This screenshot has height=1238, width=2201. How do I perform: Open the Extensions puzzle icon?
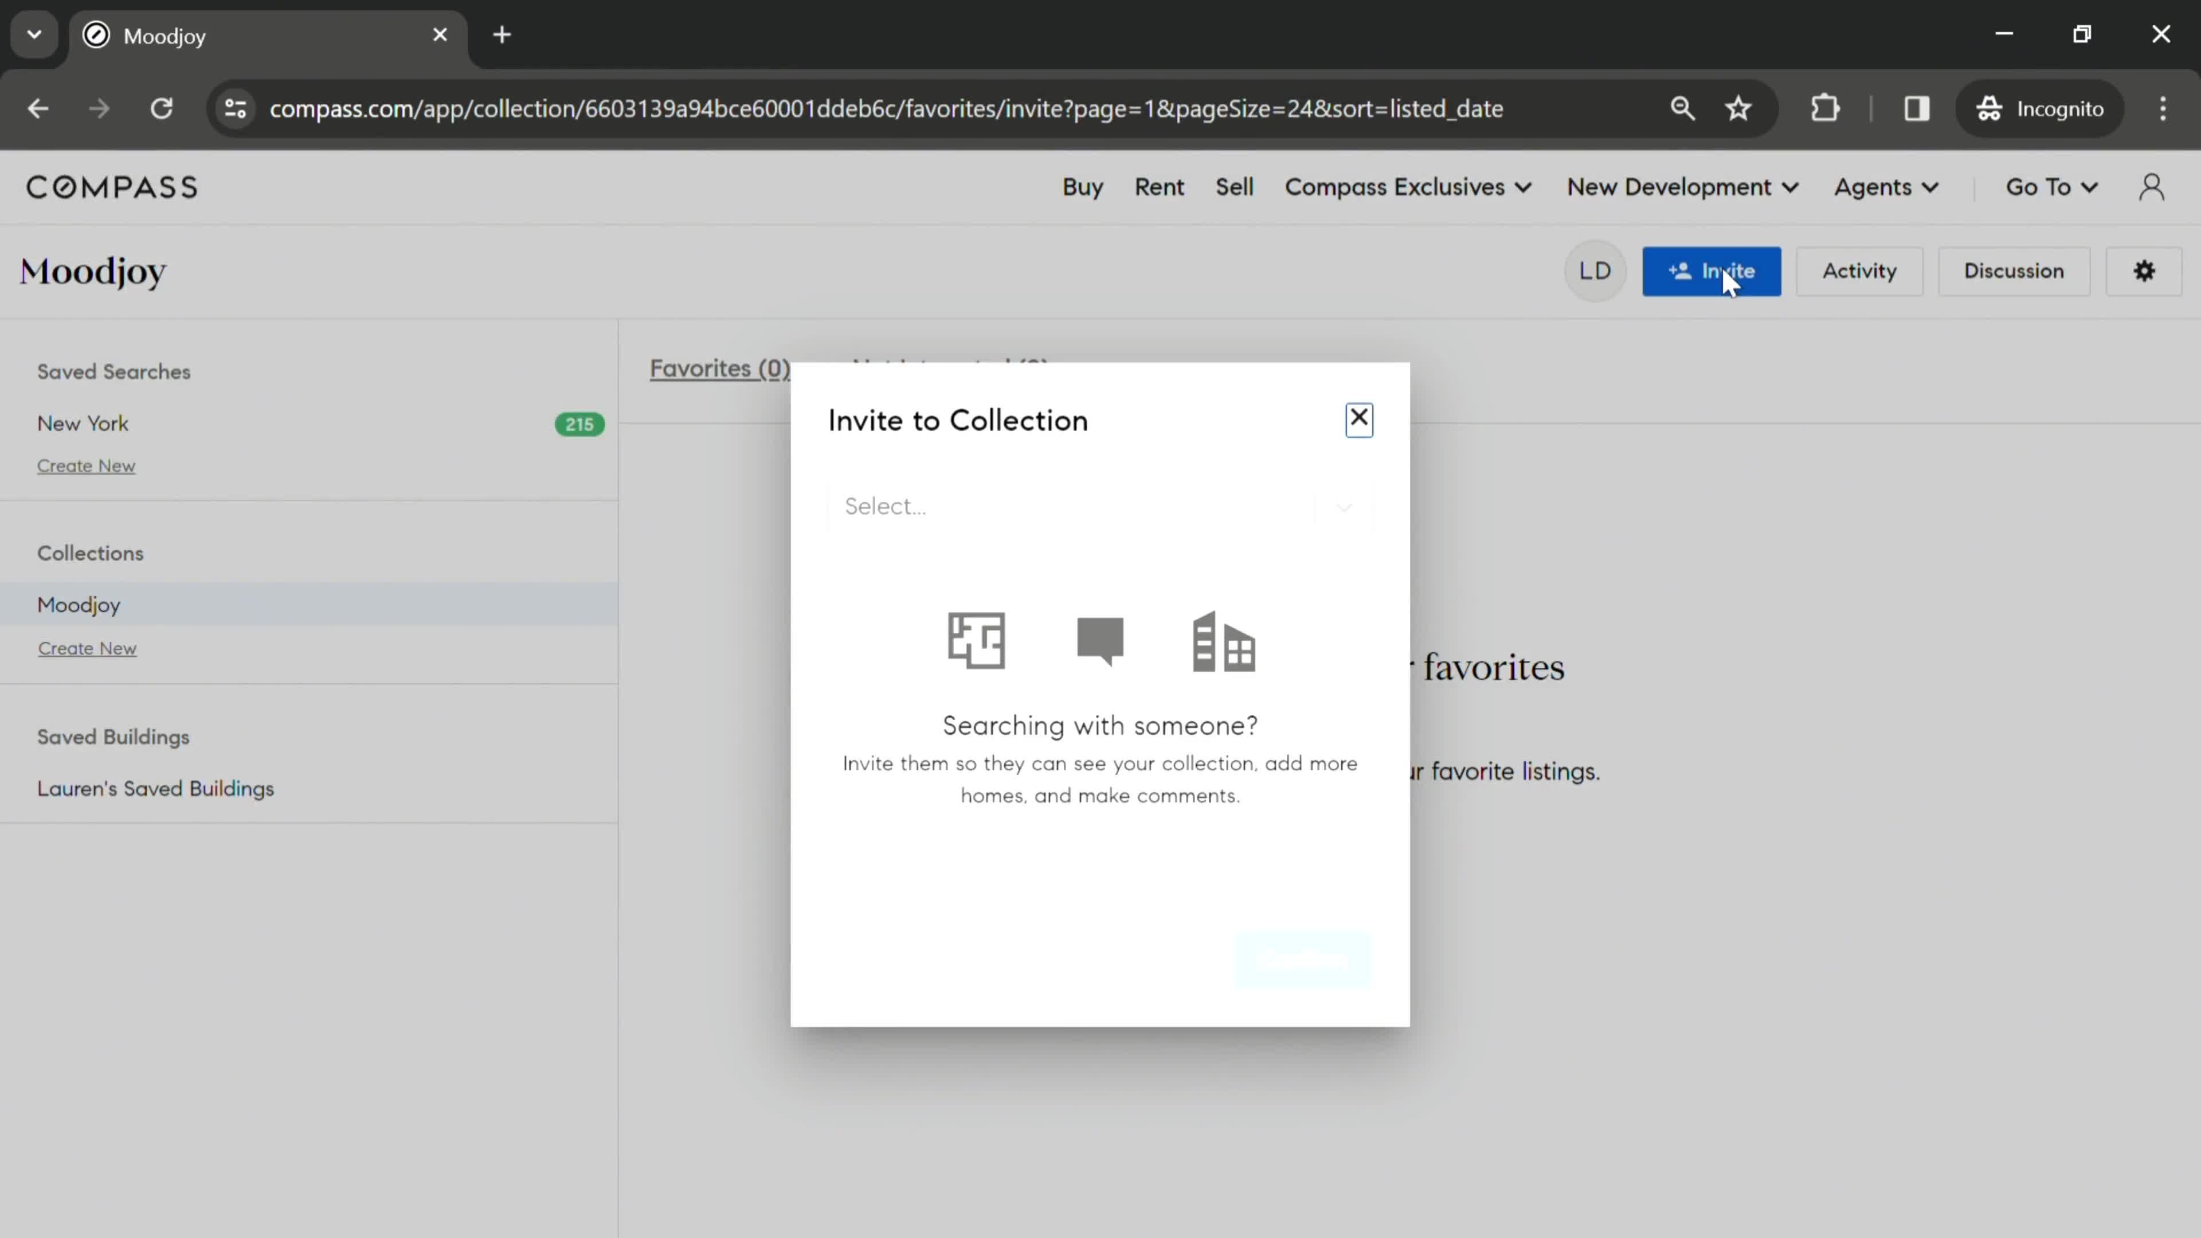click(x=1825, y=108)
